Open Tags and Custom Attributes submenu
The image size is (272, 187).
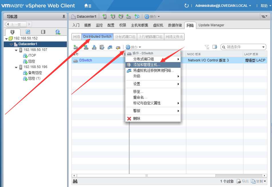153,103
